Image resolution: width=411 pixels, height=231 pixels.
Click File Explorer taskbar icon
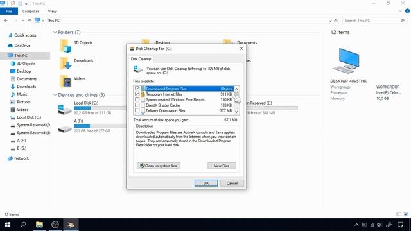39,225
